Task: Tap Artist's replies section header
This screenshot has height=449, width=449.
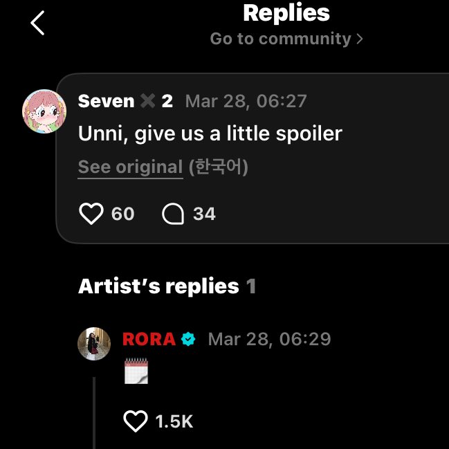Action: click(158, 286)
